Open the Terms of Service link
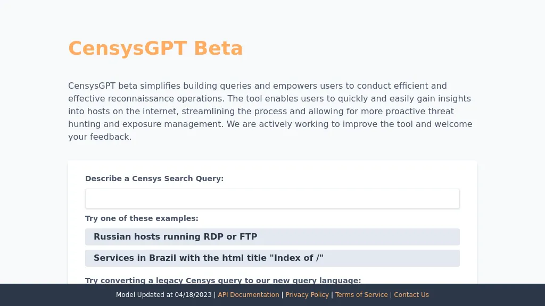Screen dimensions: 545x306 pos(361,295)
